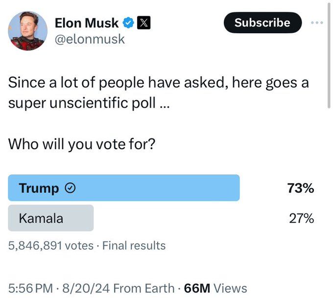Image resolution: width=333 pixels, height=301 pixels.
Task: View the 66M Views analytics
Action: (215, 288)
